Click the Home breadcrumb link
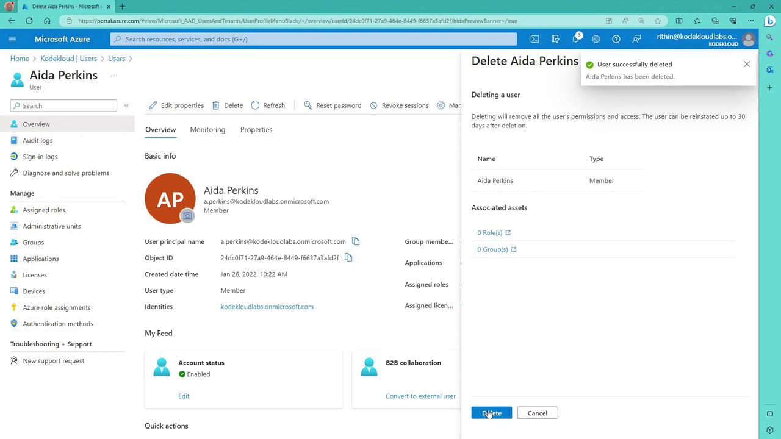This screenshot has height=439, width=781. coord(20,59)
